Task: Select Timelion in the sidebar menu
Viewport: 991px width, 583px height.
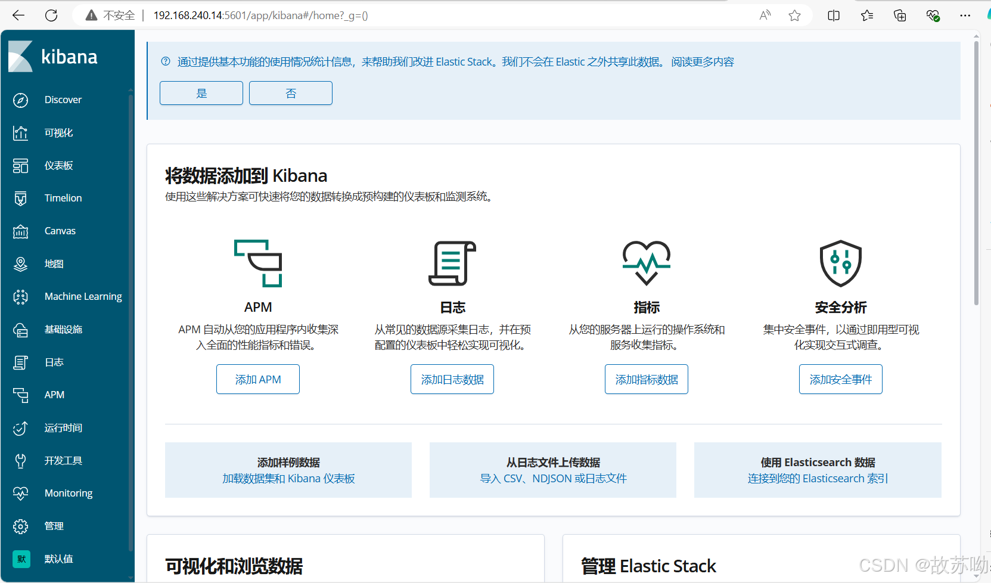Action: click(x=63, y=199)
